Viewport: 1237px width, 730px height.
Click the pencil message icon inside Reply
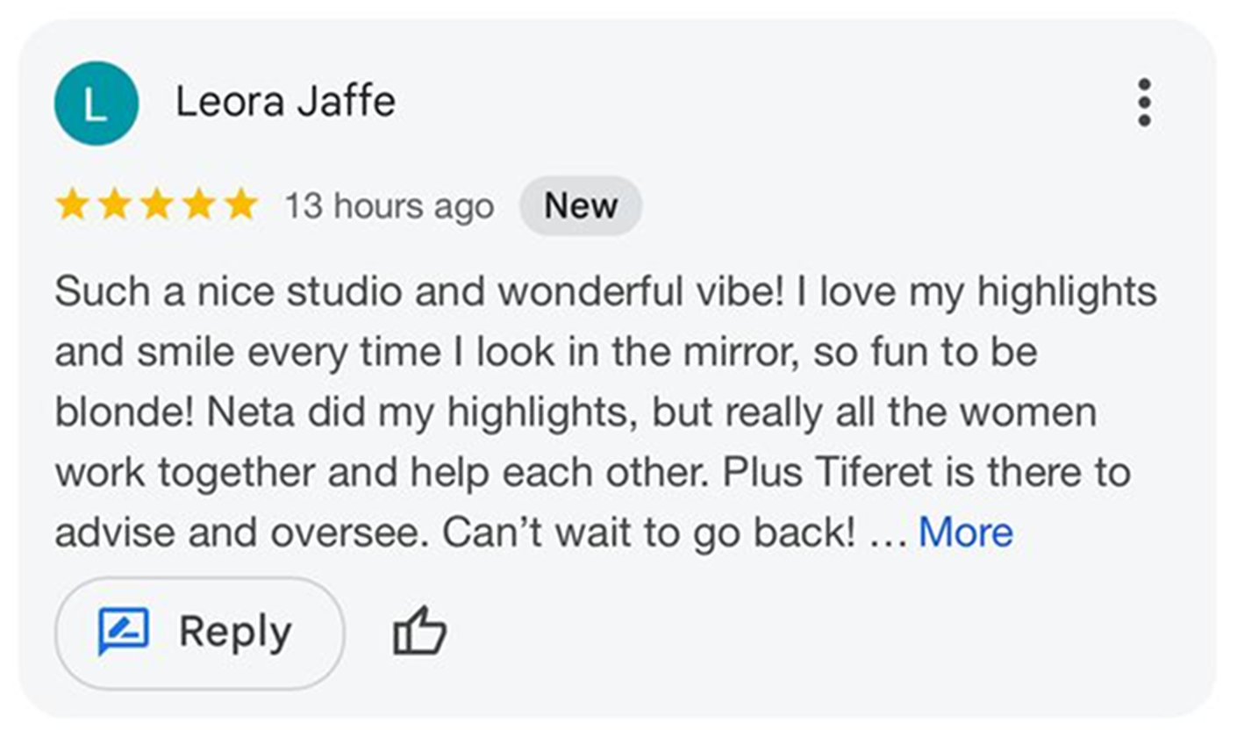click(x=124, y=631)
